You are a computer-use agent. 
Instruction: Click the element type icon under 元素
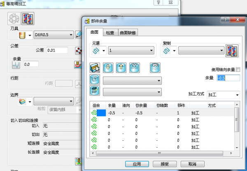(96, 50)
